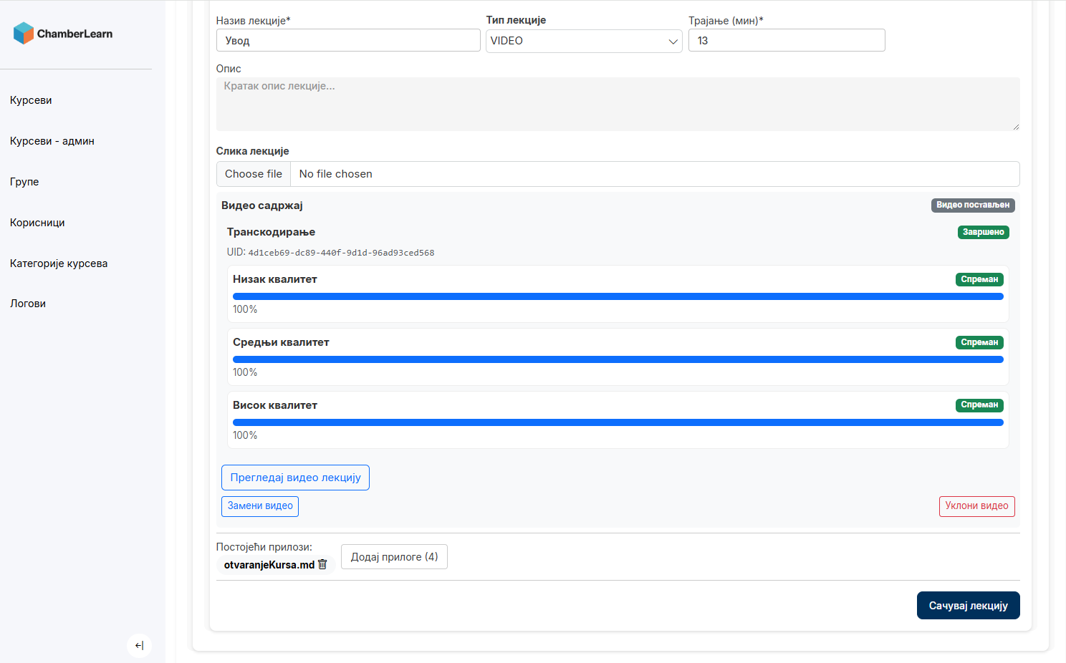Click the Висок квалитет progress bar
Screen dimensions: 1066x663
(x=618, y=422)
